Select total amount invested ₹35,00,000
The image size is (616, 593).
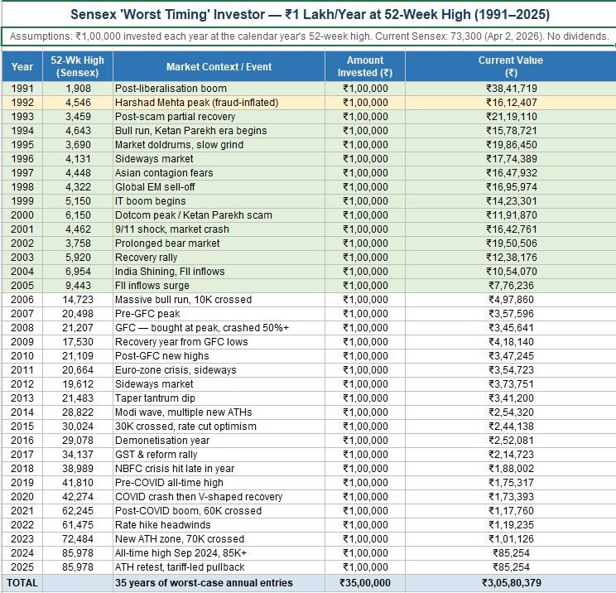365,583
